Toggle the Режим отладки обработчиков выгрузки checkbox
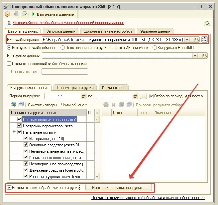Image resolution: width=218 pixels, height=205 pixels. (9, 188)
